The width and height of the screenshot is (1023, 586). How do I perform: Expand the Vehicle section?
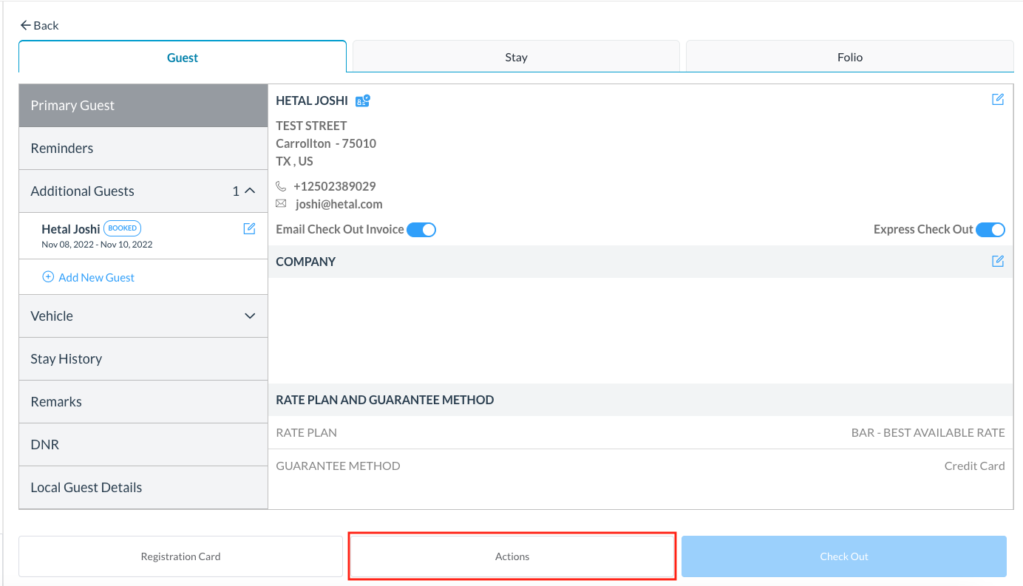(x=250, y=316)
